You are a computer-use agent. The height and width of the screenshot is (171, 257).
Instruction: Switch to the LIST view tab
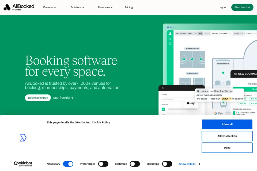click(195, 33)
